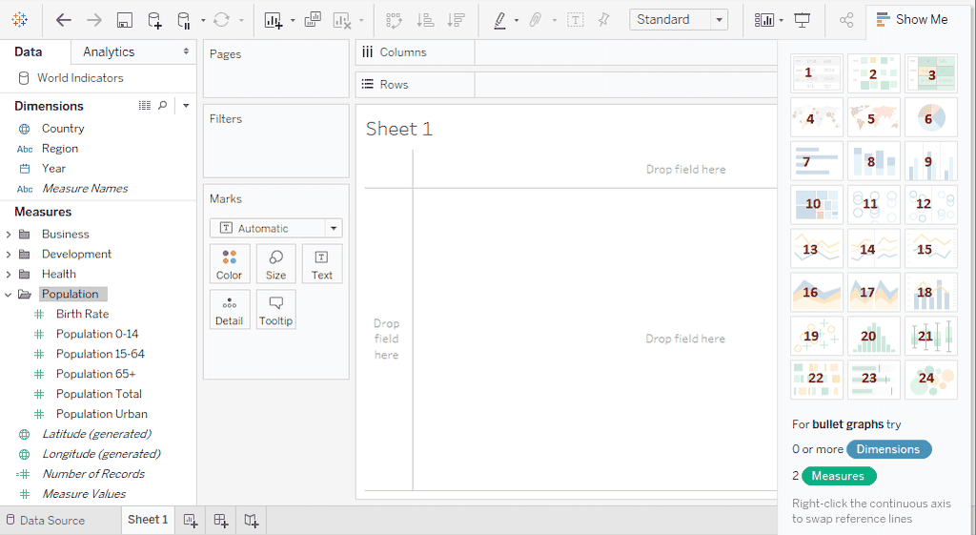The image size is (976, 535).
Task: Switch to the Analytics tab
Action: (x=109, y=51)
